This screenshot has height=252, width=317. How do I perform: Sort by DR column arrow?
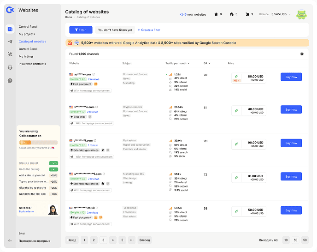tap(209, 63)
